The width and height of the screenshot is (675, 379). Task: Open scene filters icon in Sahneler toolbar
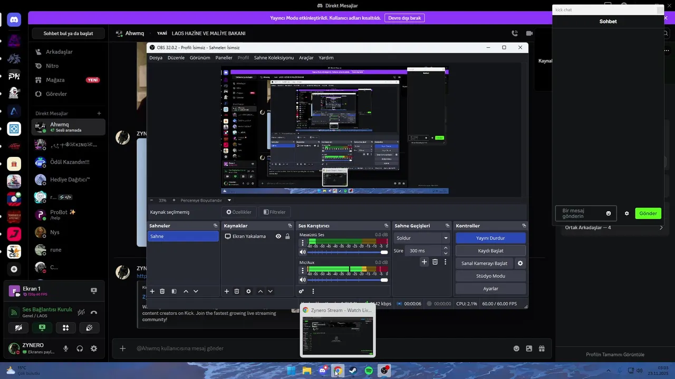coord(173,291)
